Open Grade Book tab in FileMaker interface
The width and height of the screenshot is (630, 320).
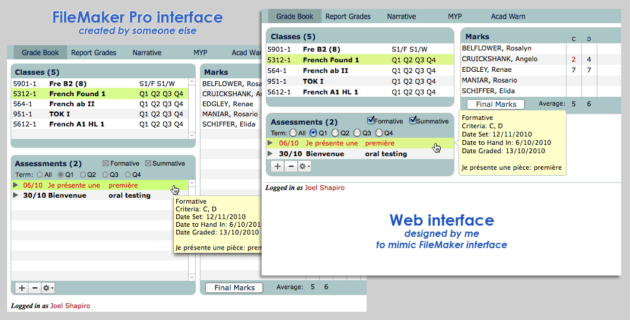pos(40,53)
